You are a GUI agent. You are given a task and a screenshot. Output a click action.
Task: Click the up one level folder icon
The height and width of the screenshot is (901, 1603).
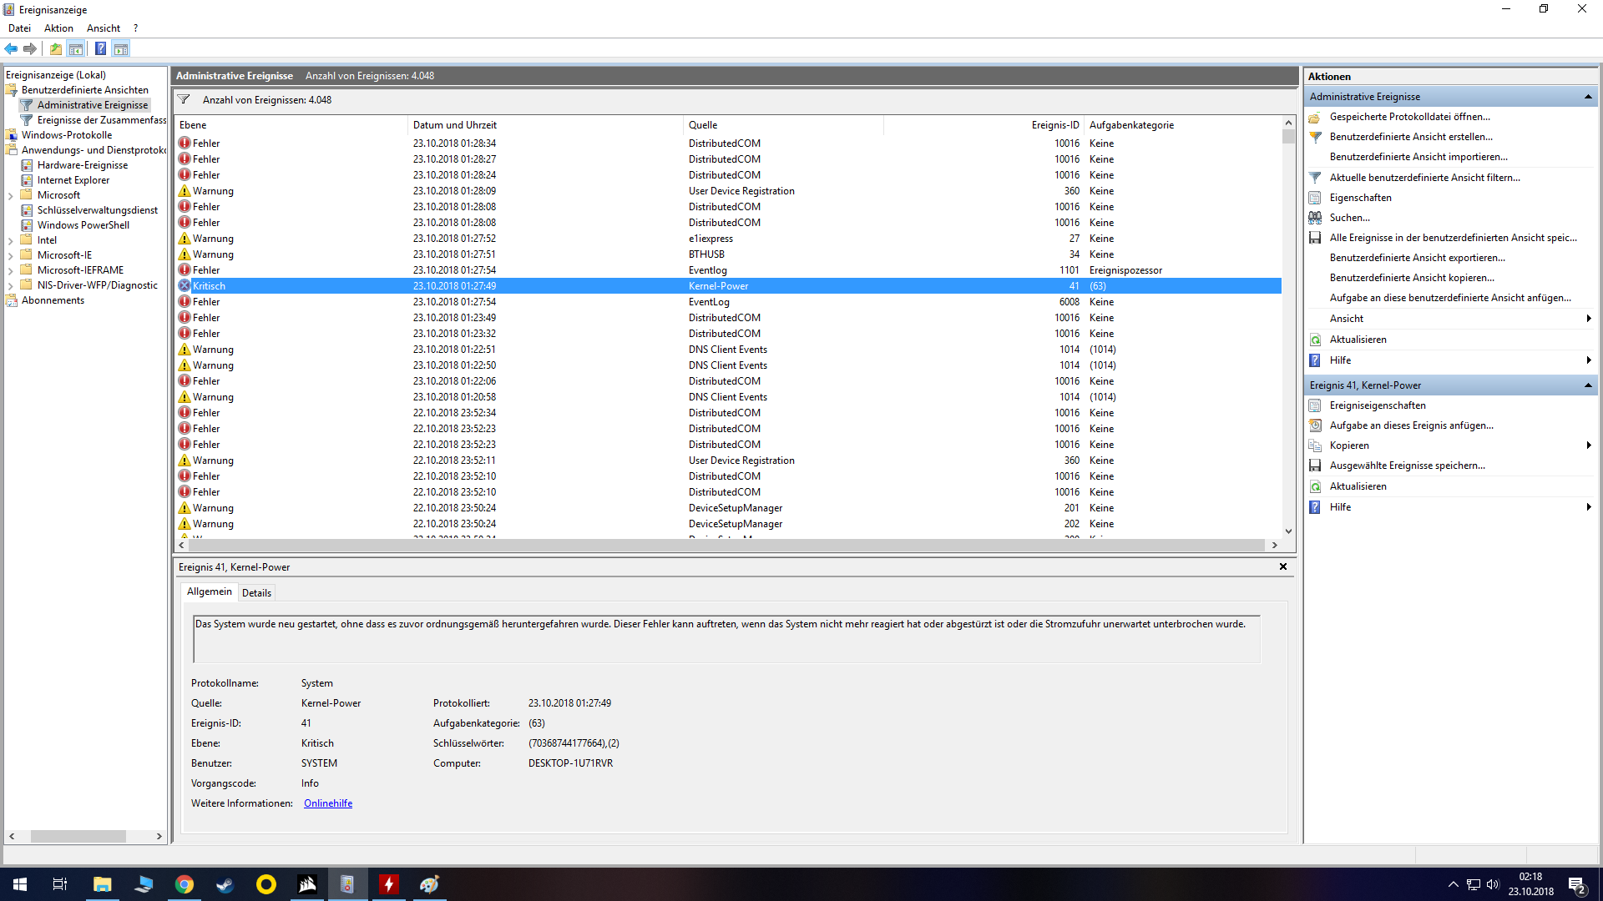[55, 49]
